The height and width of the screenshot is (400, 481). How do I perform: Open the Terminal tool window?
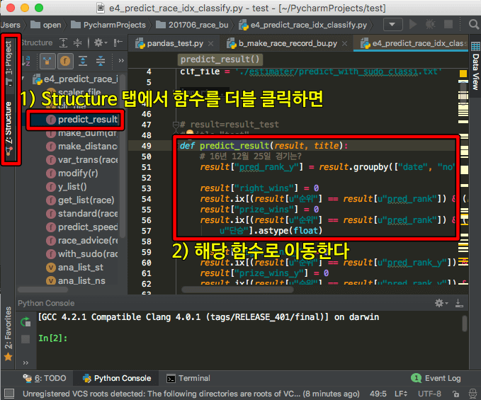[188, 378]
